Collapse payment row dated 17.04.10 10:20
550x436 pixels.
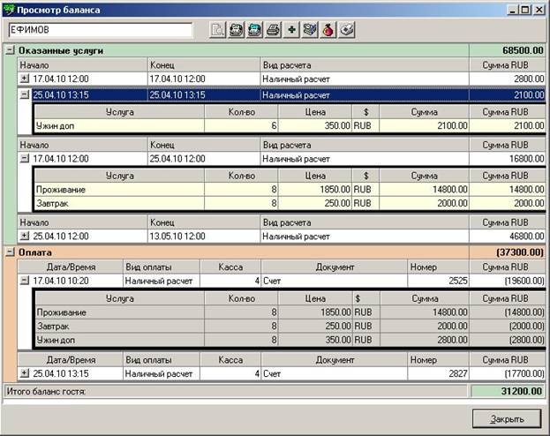pos(25,281)
